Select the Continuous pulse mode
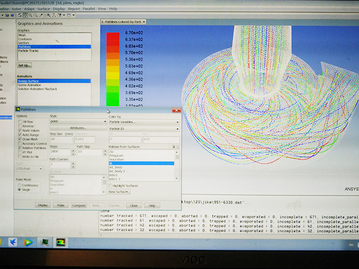Screen dimensions: 359x269 [x=20, y=185]
